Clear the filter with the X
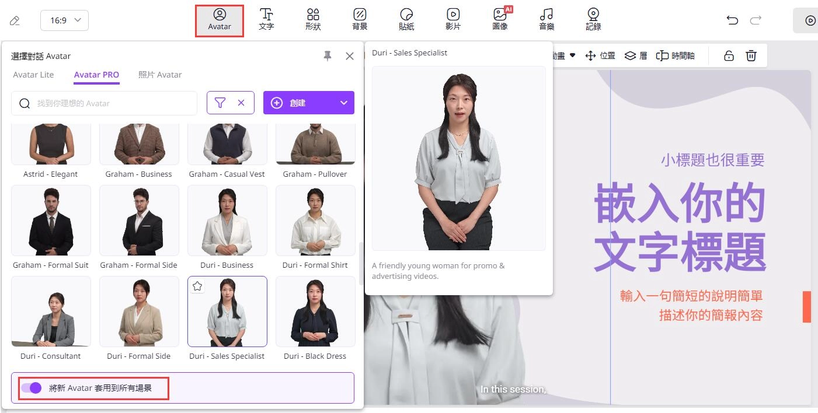 tap(241, 103)
